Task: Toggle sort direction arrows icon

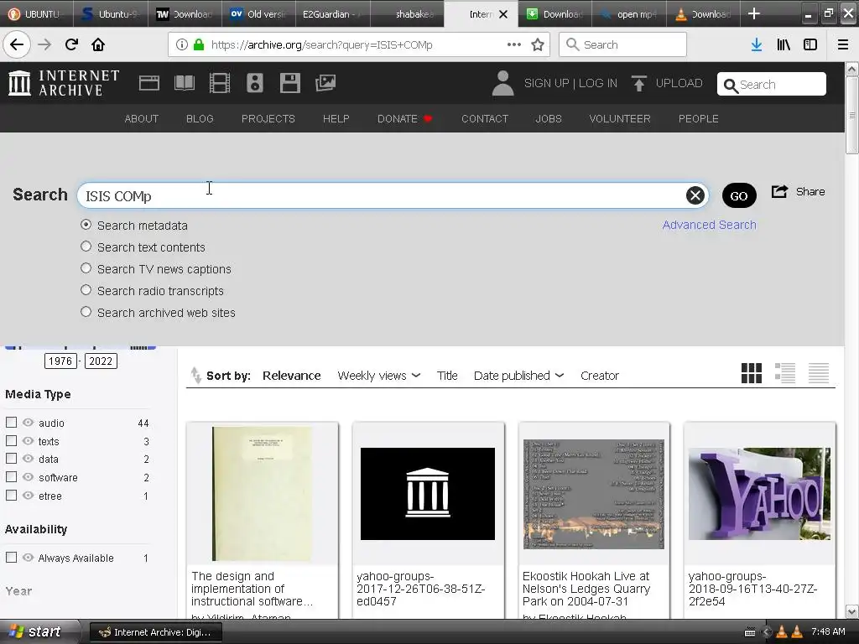Action: [195, 375]
